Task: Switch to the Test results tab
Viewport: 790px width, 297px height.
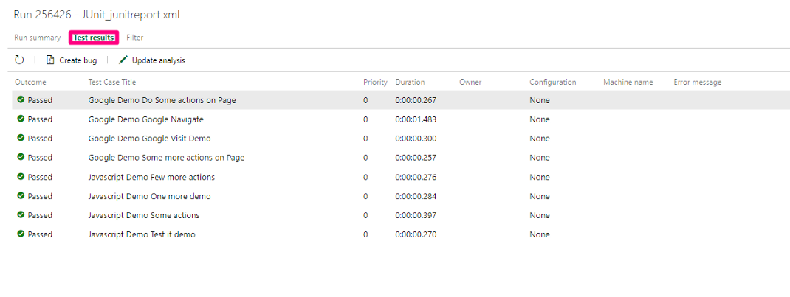Action: 94,38
